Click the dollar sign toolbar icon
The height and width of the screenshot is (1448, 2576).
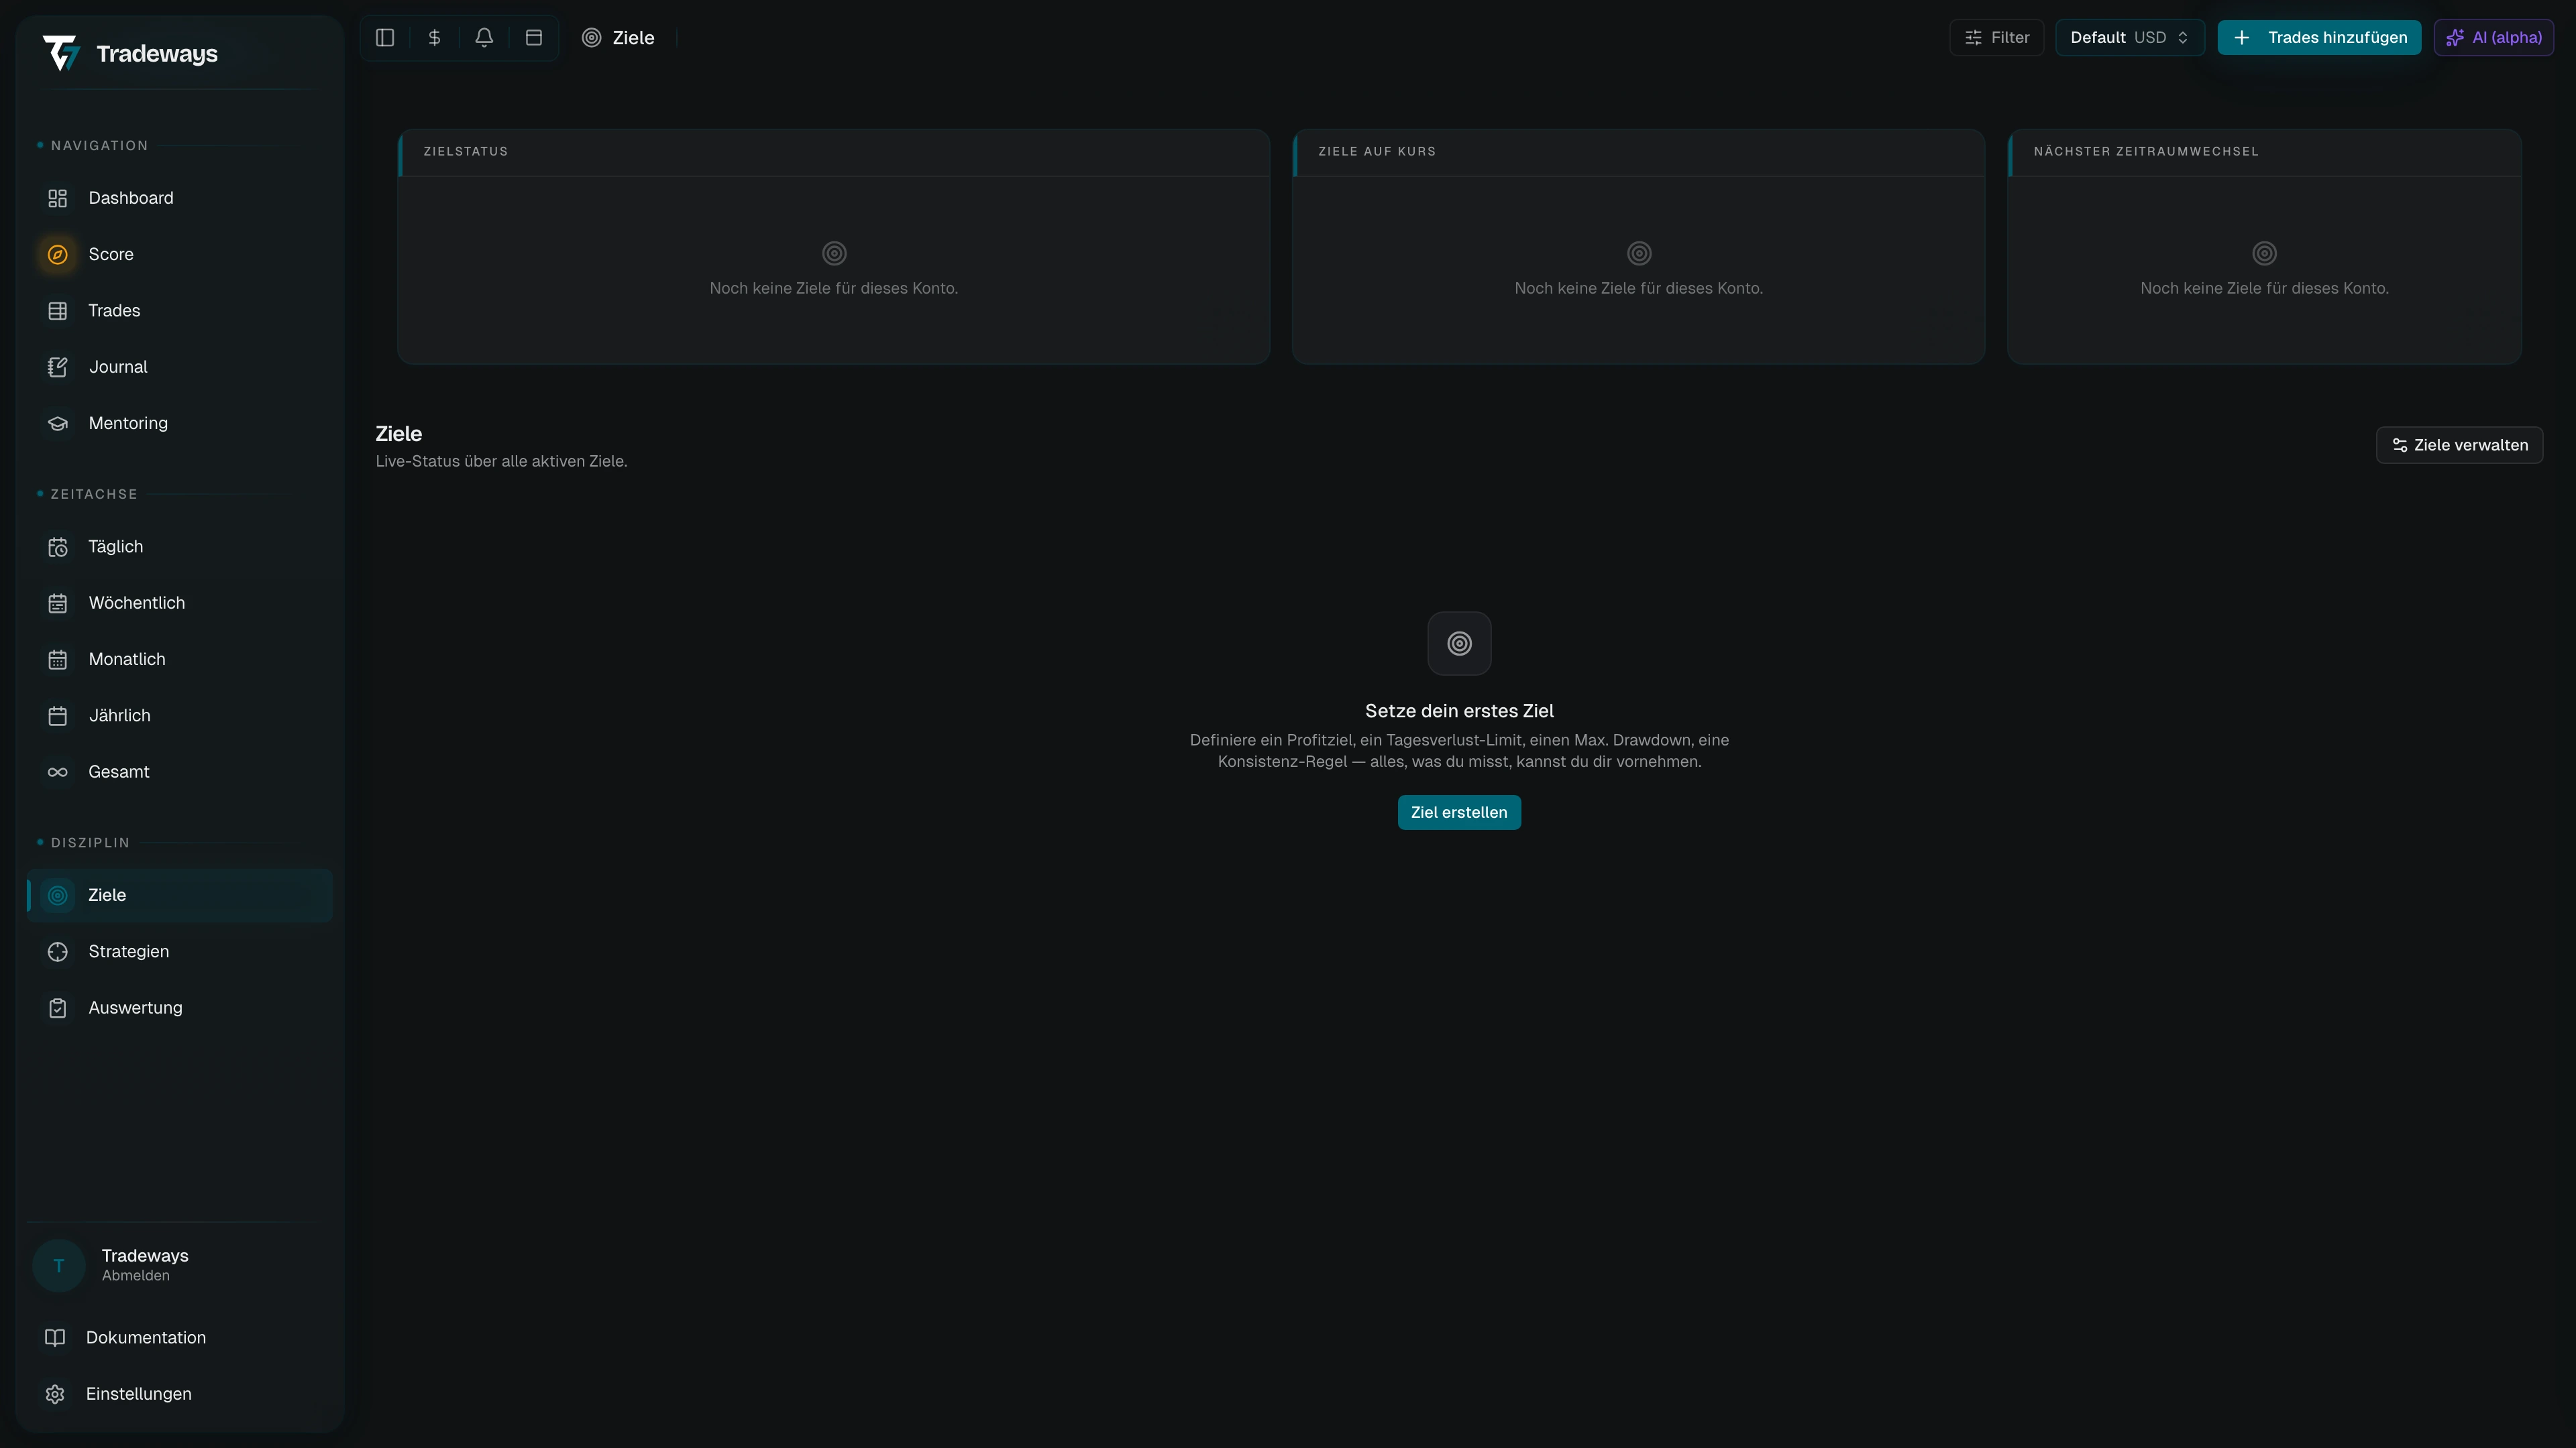(434, 37)
